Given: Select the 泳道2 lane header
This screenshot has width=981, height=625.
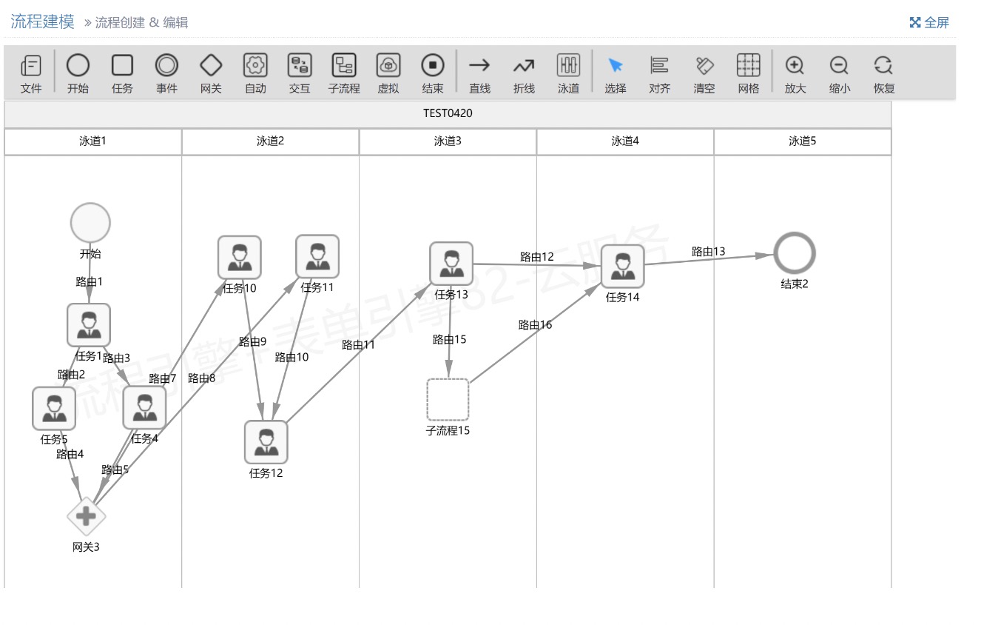Looking at the screenshot, I should pos(271,141).
